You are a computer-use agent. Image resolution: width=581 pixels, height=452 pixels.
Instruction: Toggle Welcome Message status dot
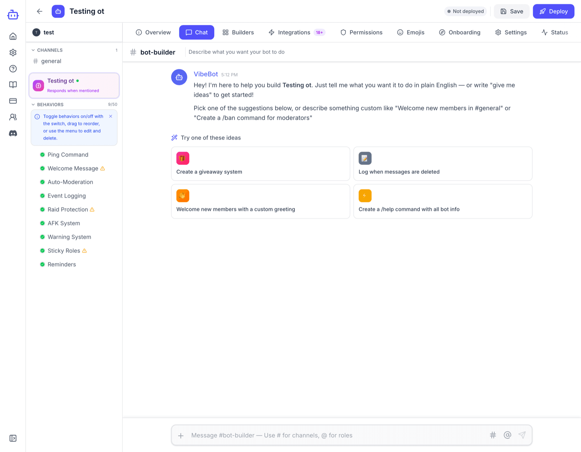(x=42, y=169)
